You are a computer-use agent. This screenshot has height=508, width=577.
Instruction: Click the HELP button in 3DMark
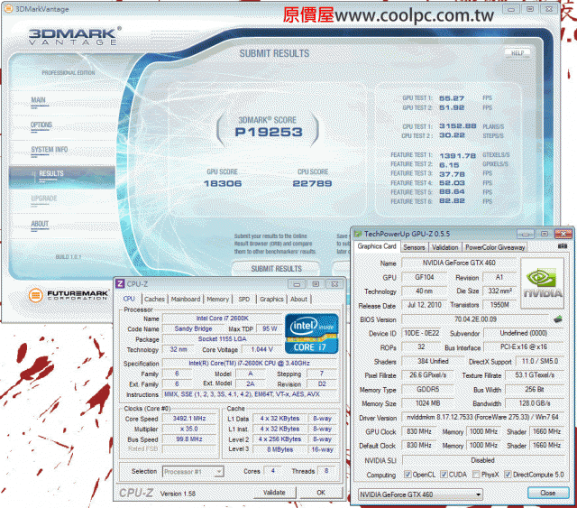(517, 52)
